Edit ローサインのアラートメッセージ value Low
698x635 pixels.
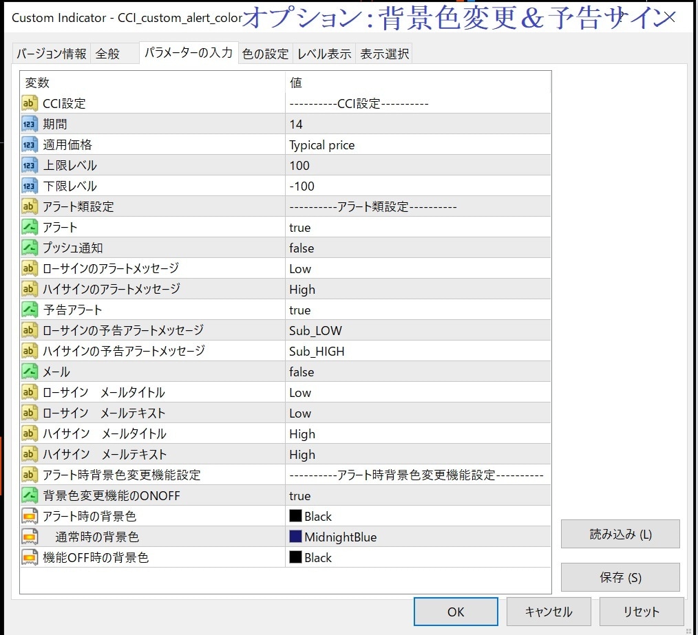418,268
